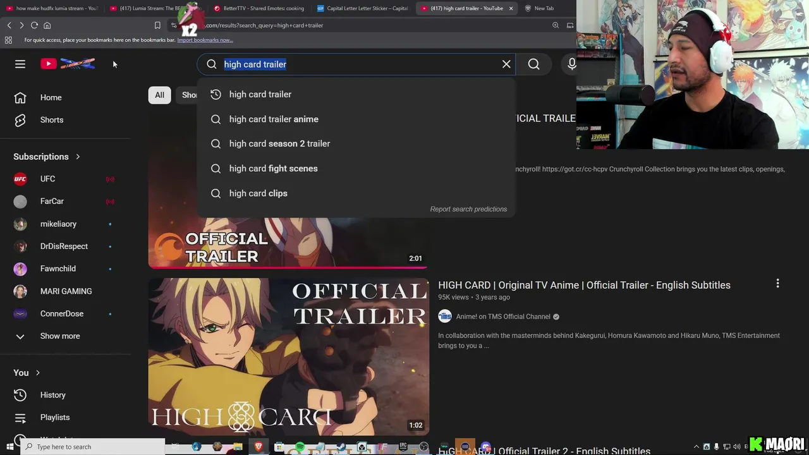Screen dimensions: 809x455
Task: Click the zoom icon in address bar
Action: [556, 25]
